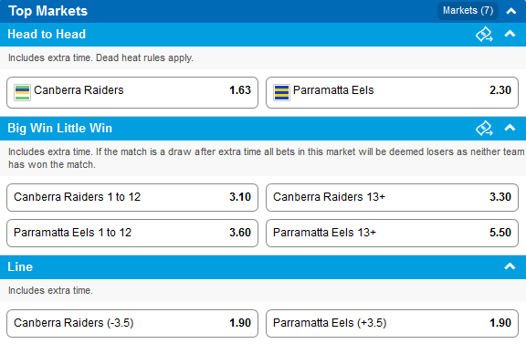Click the Canberra Raiders team colours icon
526x344 pixels.
pos(22,92)
